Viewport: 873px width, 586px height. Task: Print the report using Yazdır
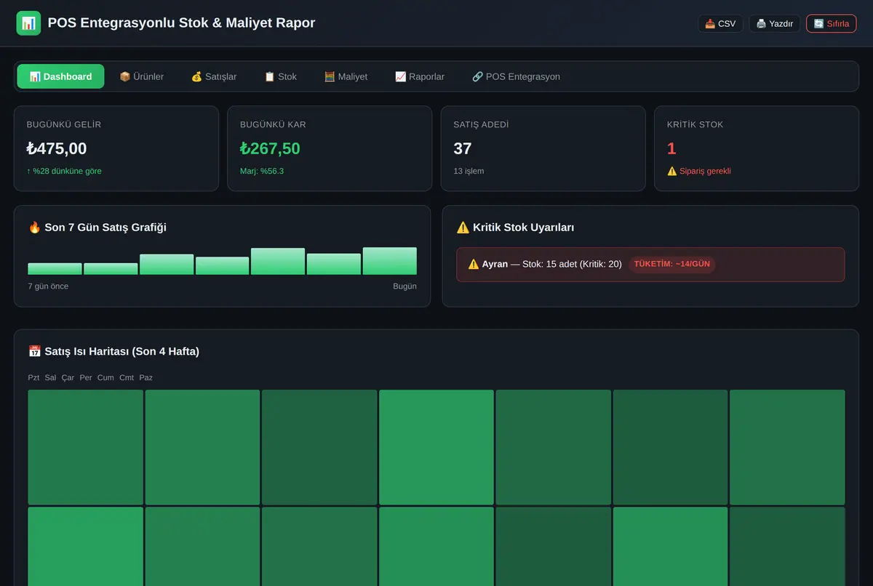pyautogui.click(x=774, y=23)
